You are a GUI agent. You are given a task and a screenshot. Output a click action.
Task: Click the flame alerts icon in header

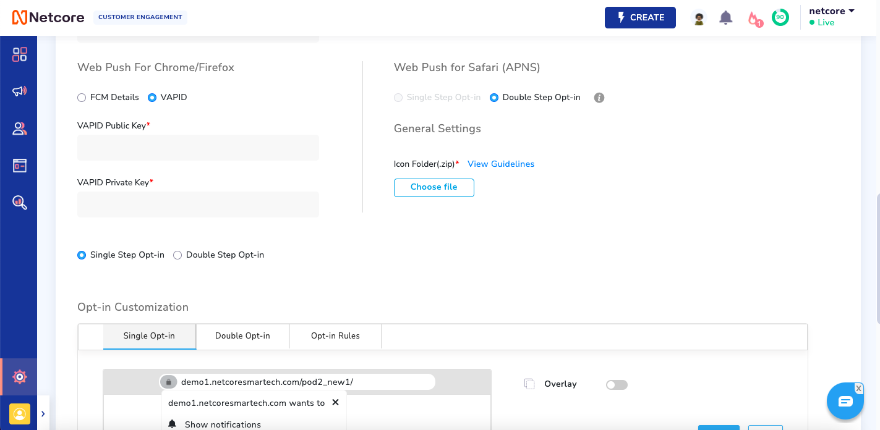[754, 19]
